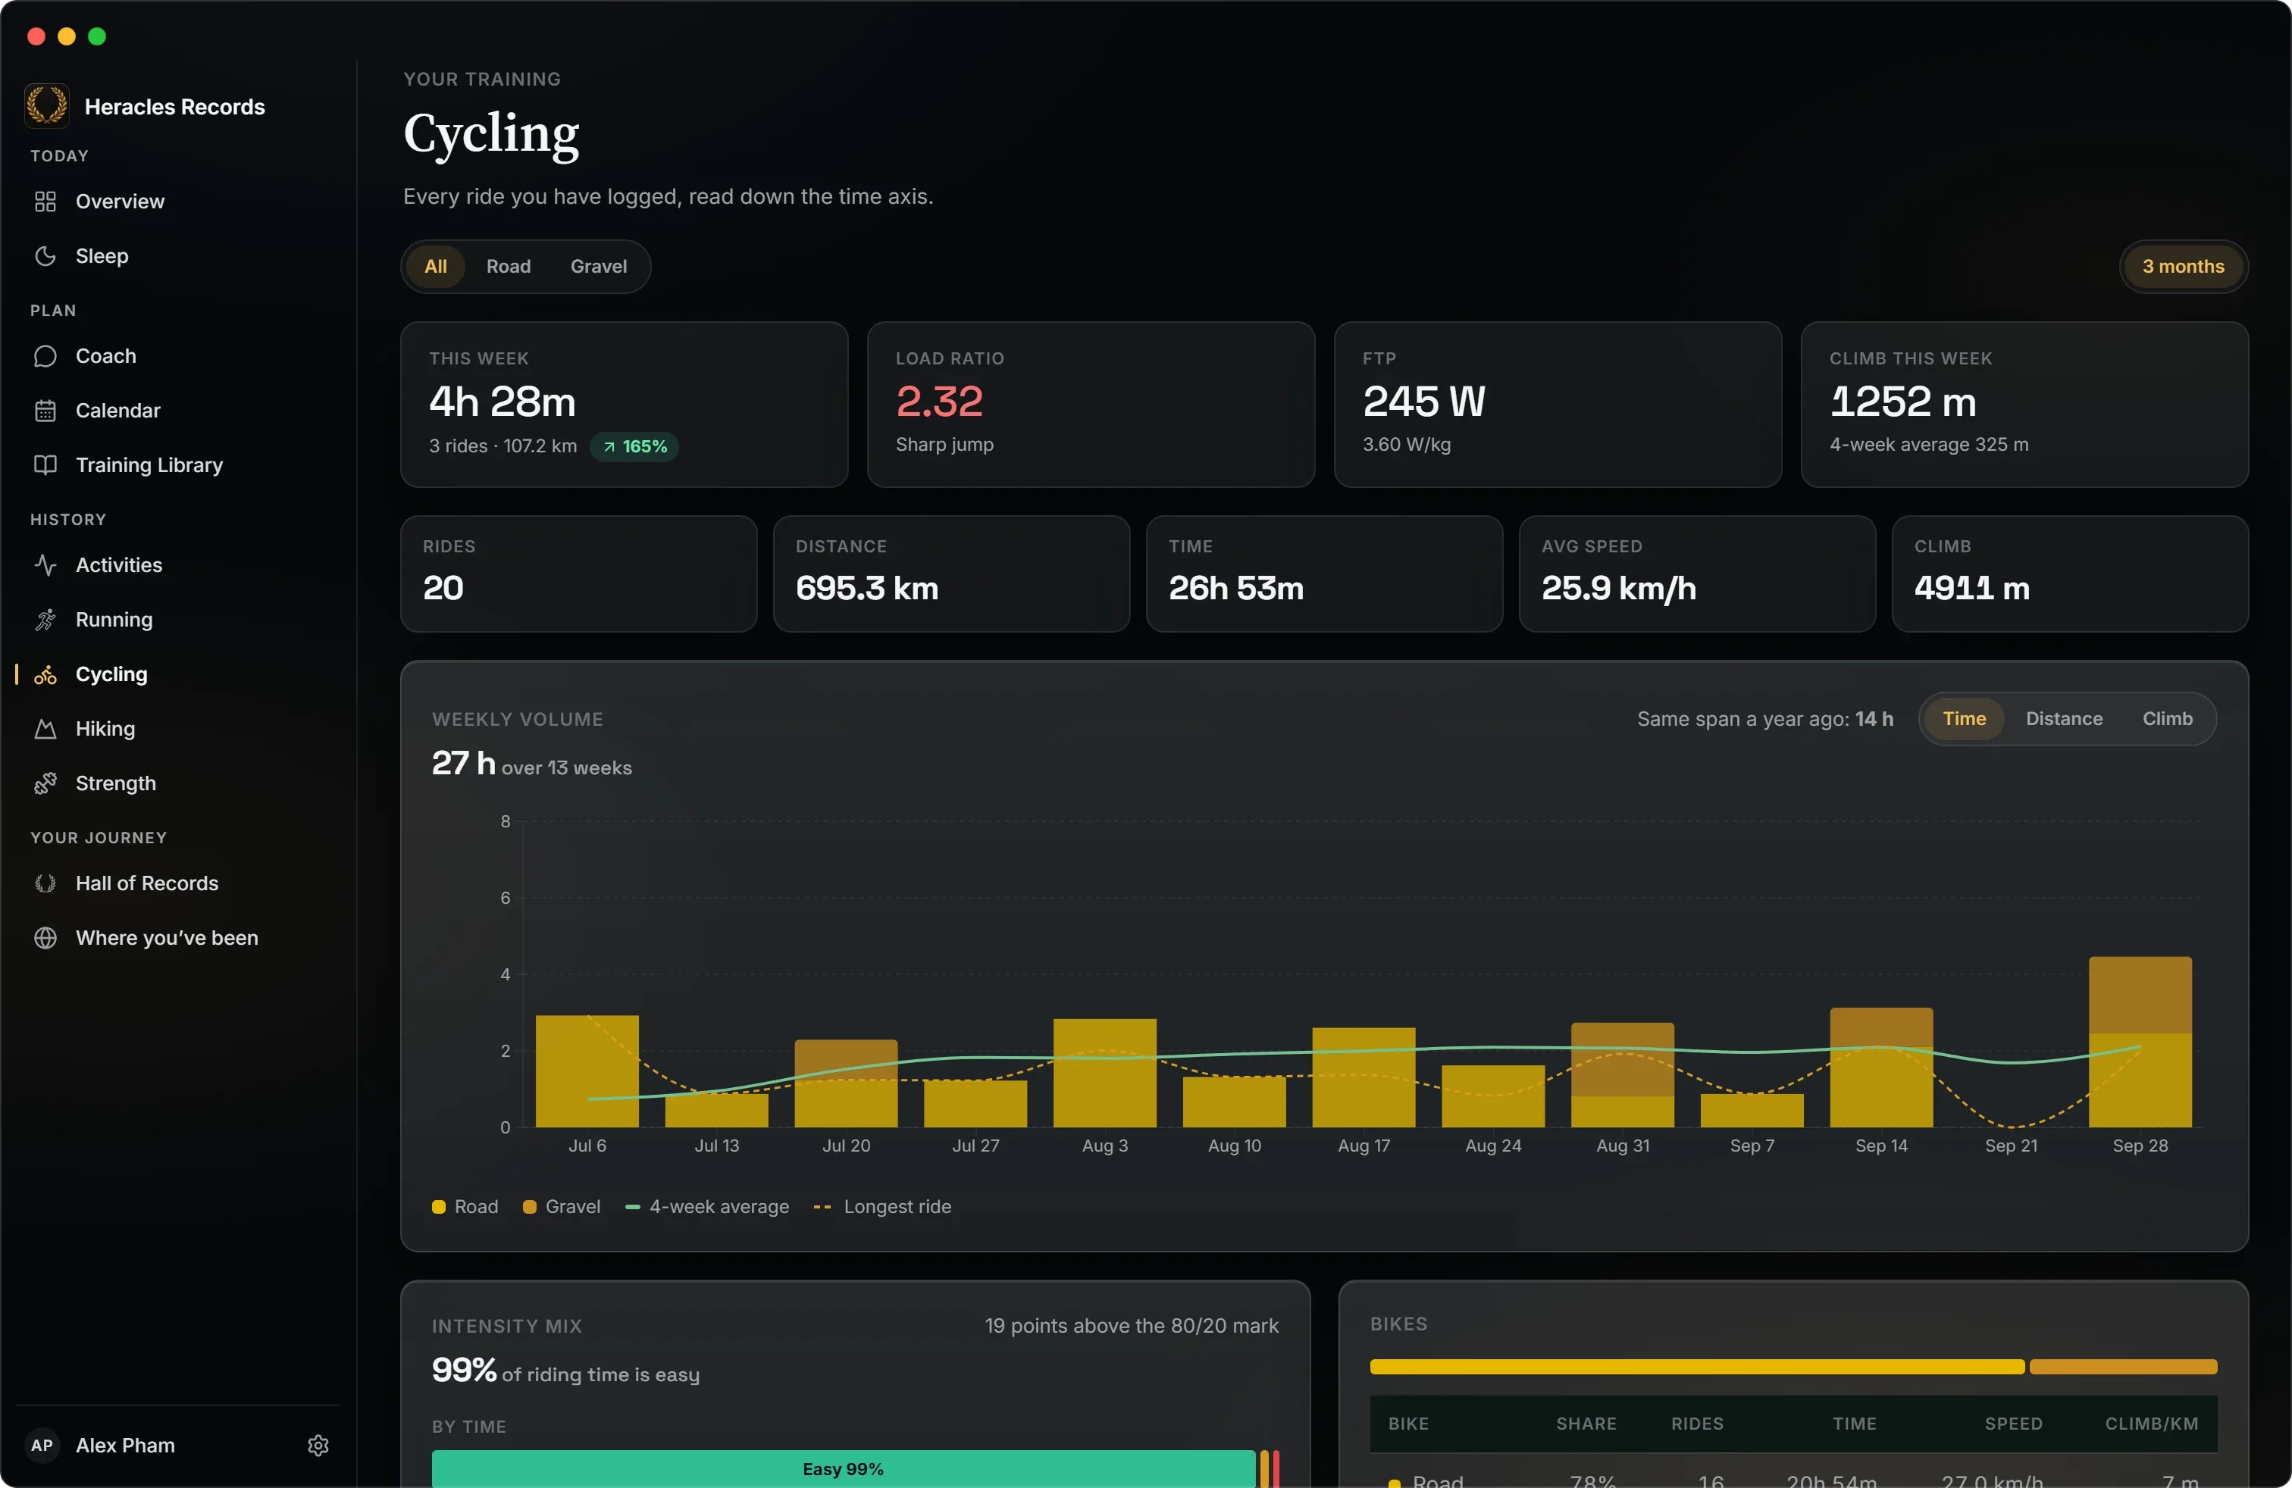Click the globe icon for Where you've been
Image resolution: width=2292 pixels, height=1488 pixels.
tap(45, 939)
